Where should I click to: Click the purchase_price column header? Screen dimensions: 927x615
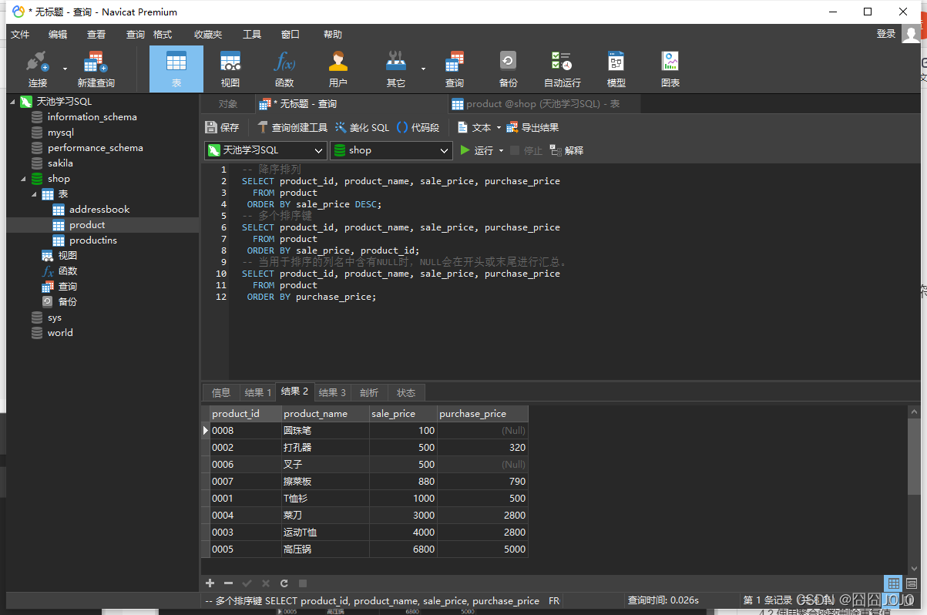click(x=482, y=414)
